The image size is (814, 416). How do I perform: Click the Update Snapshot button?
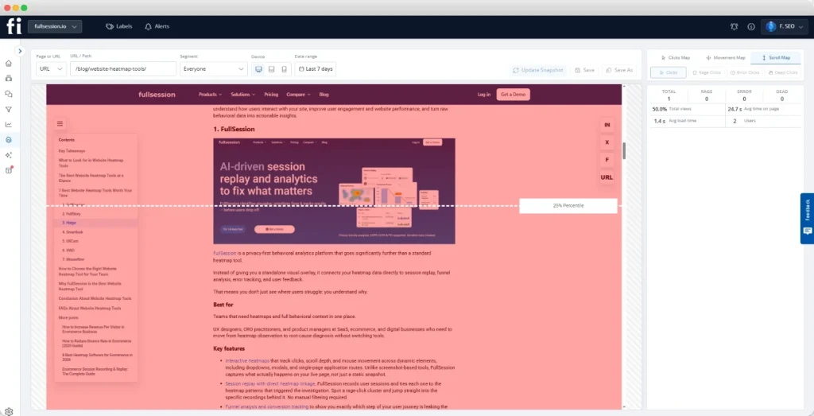(538, 70)
